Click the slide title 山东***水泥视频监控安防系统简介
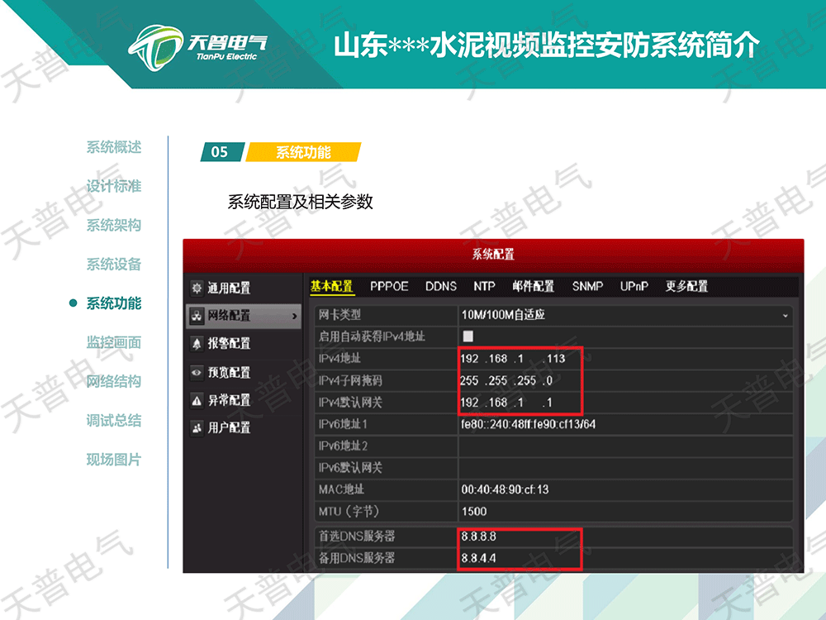This screenshot has height=620, width=826. (547, 45)
